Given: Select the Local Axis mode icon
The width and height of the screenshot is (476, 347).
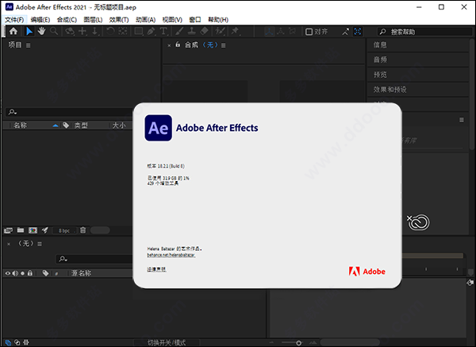Looking at the screenshot, I should click(x=269, y=32).
